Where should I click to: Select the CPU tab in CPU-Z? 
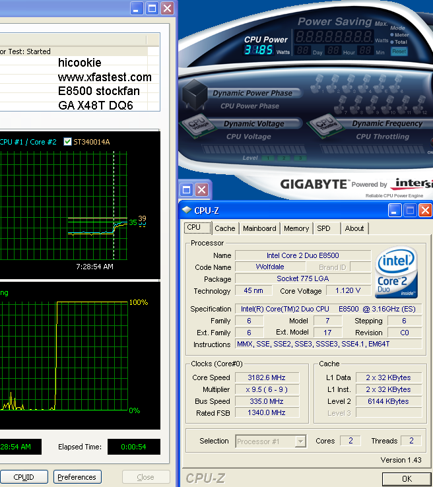pos(197,228)
